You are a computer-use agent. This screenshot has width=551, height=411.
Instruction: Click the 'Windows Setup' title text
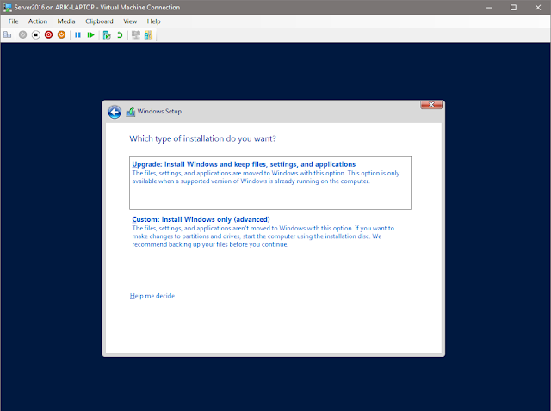[159, 111]
